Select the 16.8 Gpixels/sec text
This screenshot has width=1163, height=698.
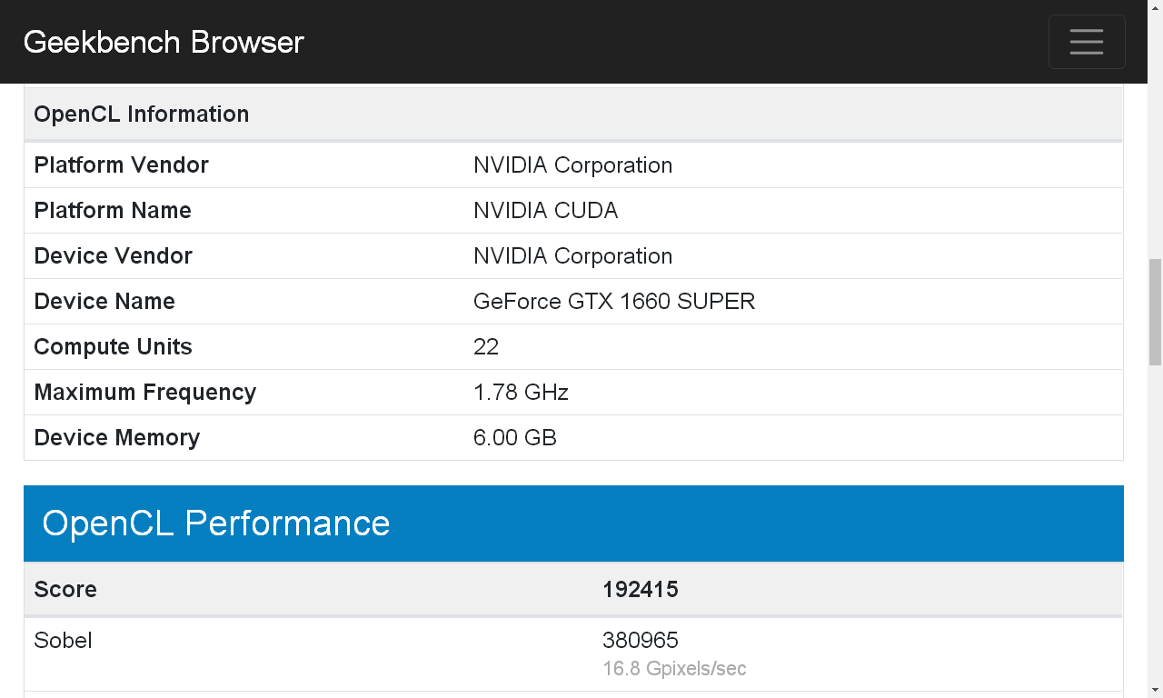click(x=674, y=669)
